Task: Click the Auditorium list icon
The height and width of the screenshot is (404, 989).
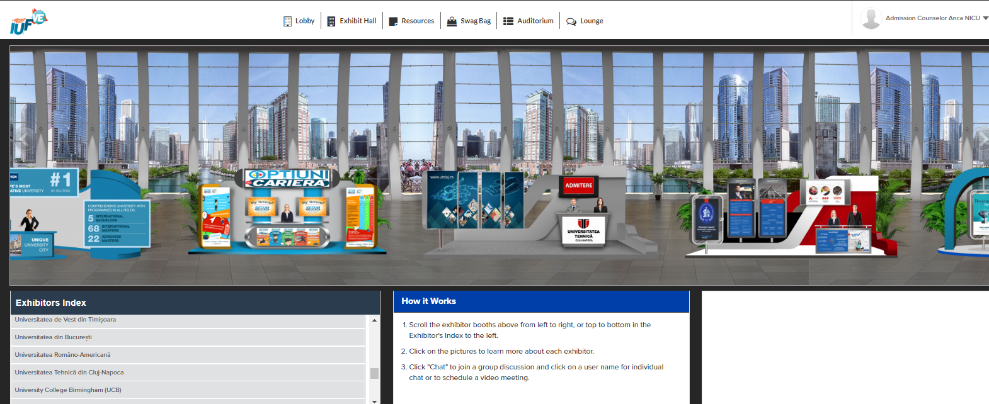Action: [x=508, y=21]
